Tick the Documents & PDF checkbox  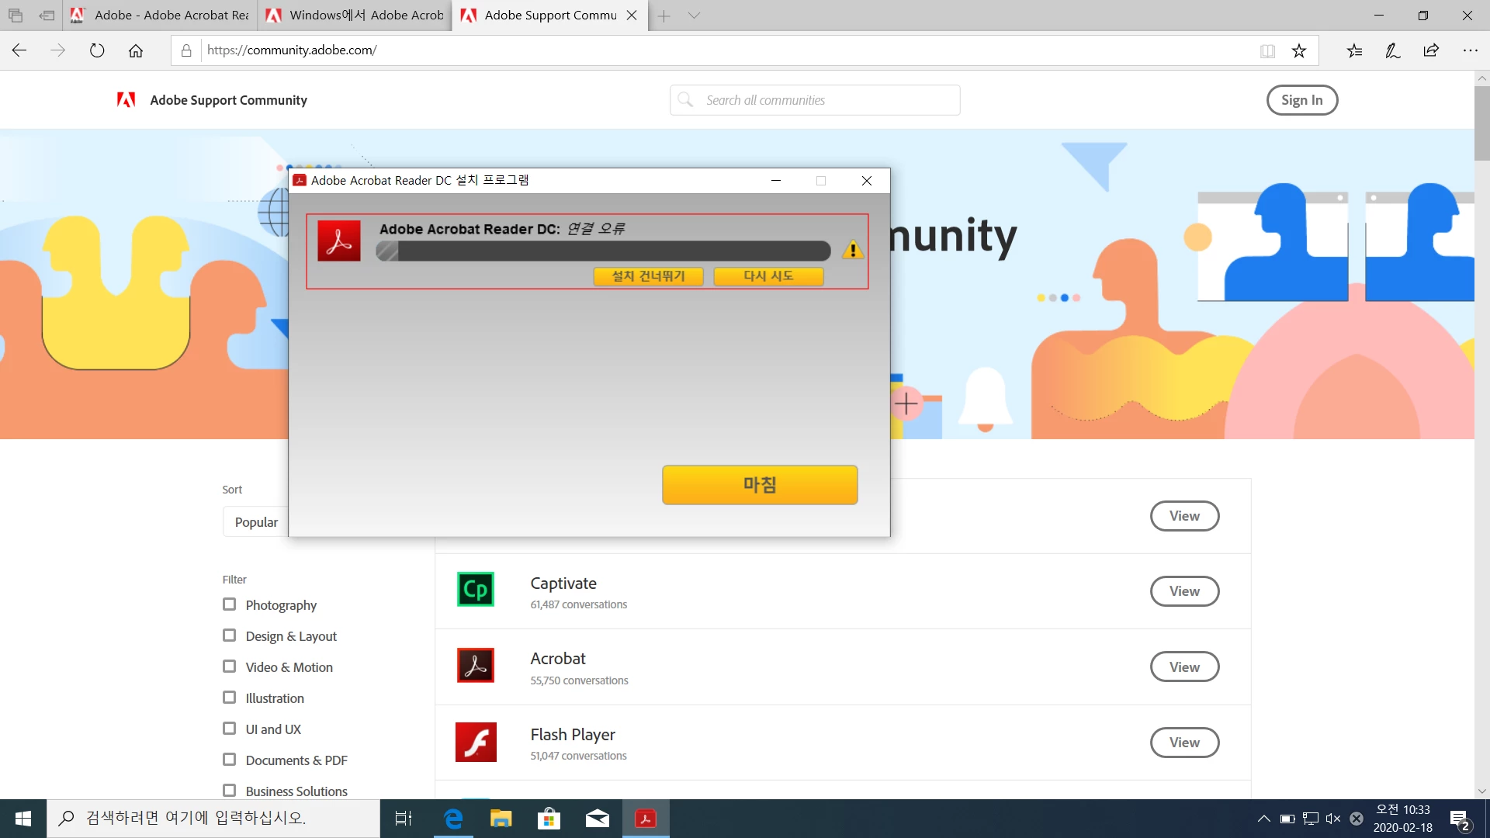[229, 760]
